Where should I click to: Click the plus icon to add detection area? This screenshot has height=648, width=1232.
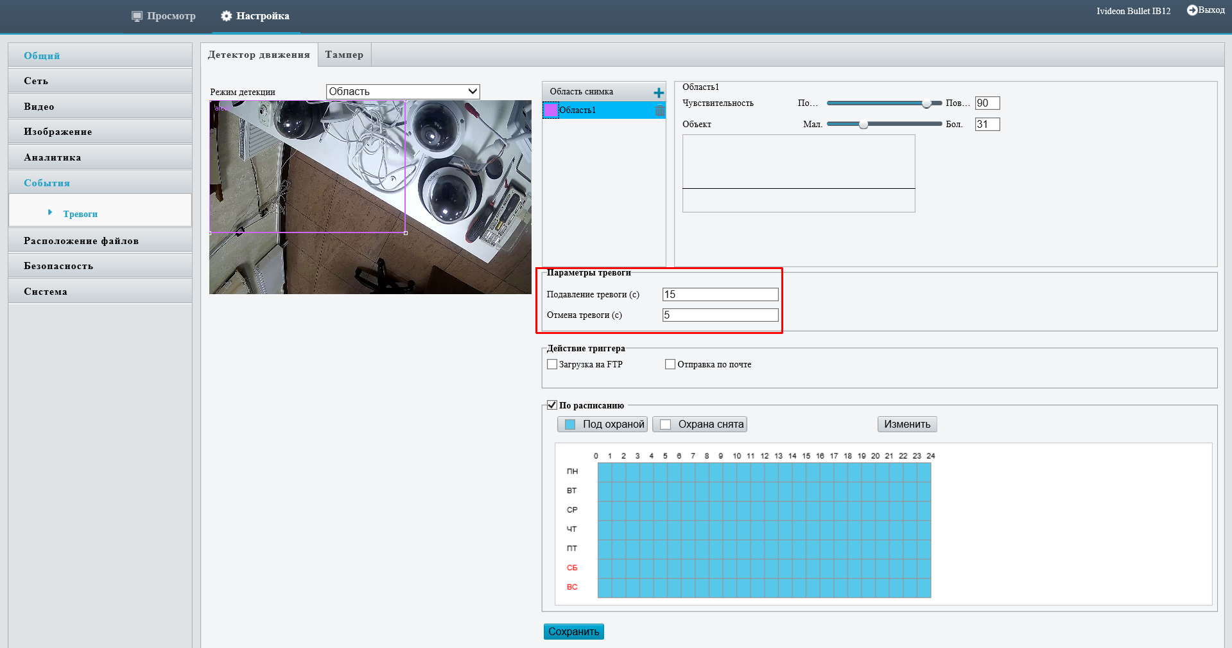659,92
